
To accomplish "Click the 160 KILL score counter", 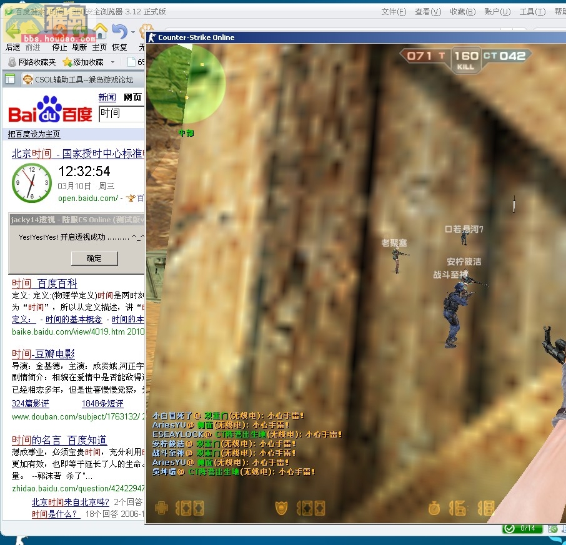I will tap(466, 60).
